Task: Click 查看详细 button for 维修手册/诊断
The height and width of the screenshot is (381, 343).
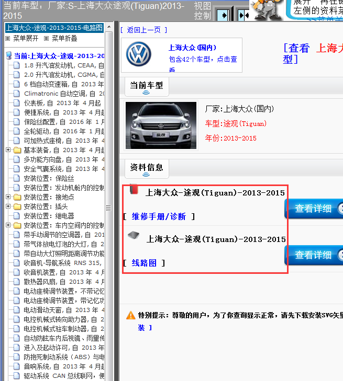Action: (x=314, y=209)
